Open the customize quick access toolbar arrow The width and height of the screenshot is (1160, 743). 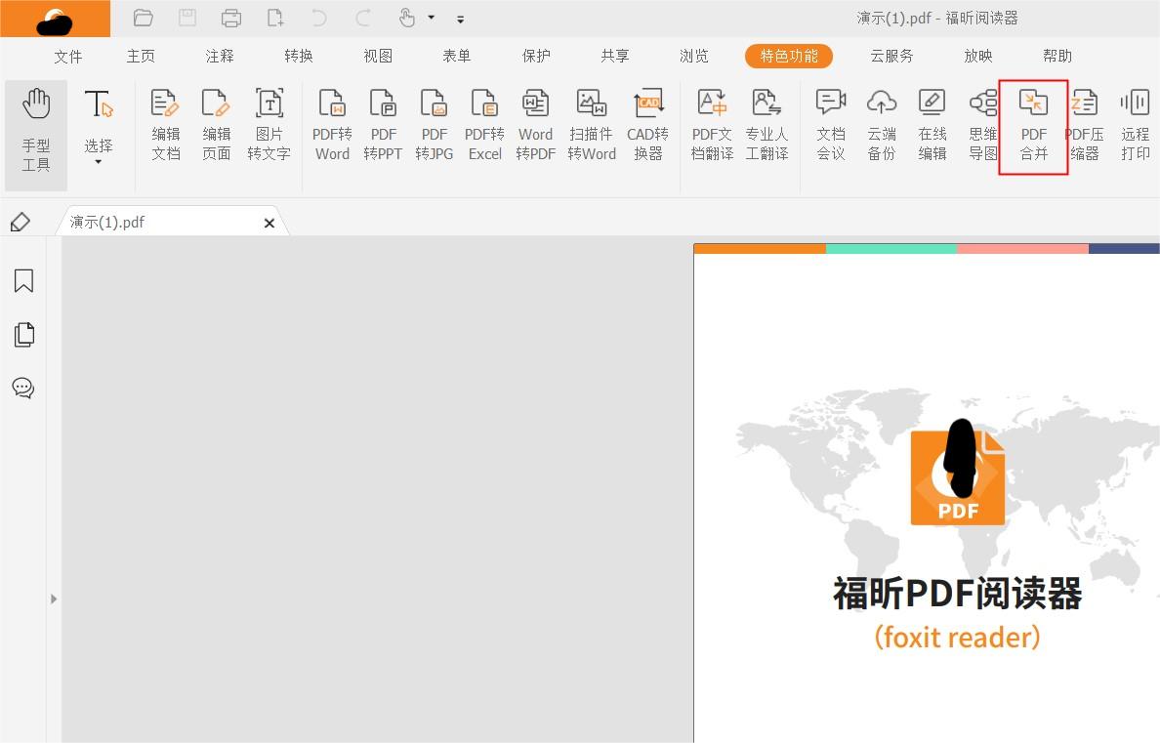pyautogui.click(x=460, y=20)
